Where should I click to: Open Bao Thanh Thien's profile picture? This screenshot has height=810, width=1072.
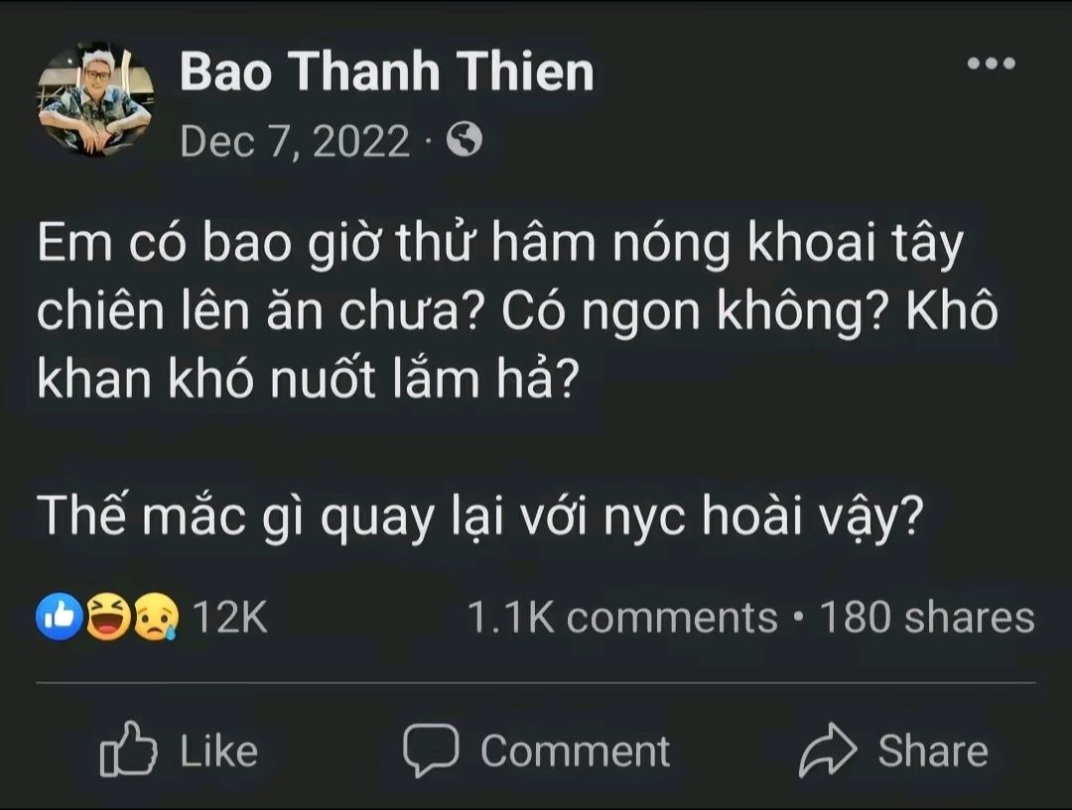coord(96,100)
